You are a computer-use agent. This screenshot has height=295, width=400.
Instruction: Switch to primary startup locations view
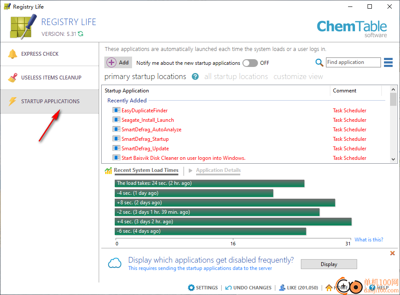click(x=145, y=76)
